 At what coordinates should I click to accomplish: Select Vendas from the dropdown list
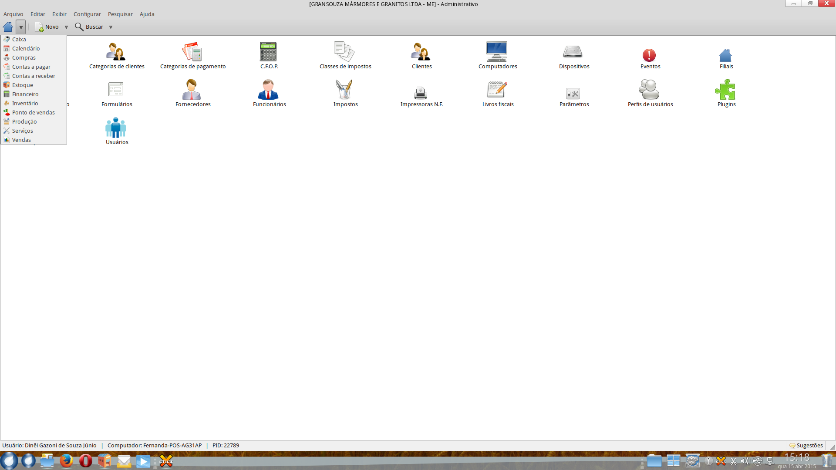click(x=34, y=140)
